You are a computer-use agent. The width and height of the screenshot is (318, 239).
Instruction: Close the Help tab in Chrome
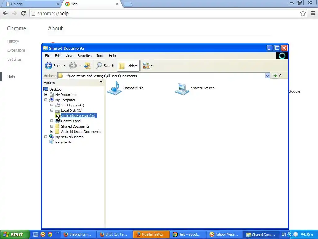pos(117,4)
